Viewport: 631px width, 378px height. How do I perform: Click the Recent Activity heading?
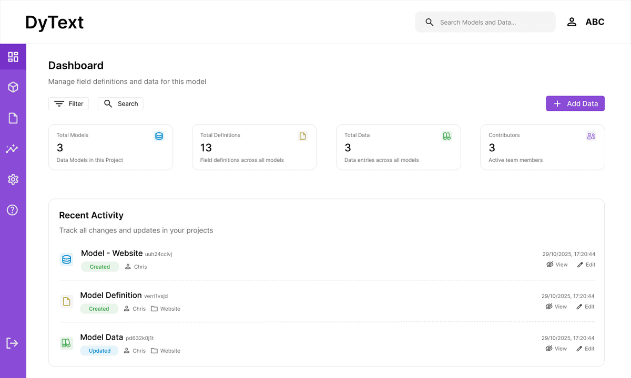click(91, 215)
